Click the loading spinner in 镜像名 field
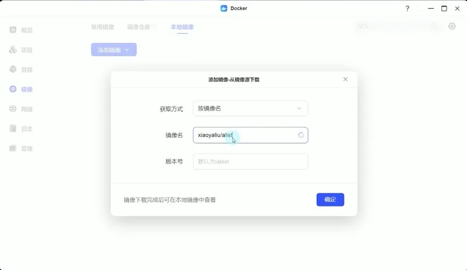Image resolution: width=467 pixels, height=270 pixels. (x=301, y=135)
